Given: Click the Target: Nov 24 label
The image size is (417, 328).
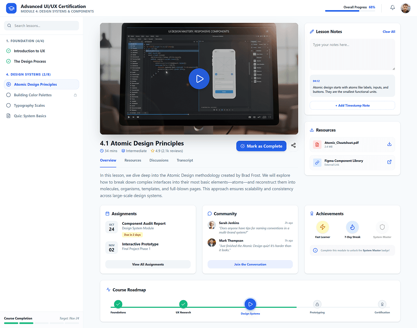Looking at the screenshot, I should click(x=69, y=318).
